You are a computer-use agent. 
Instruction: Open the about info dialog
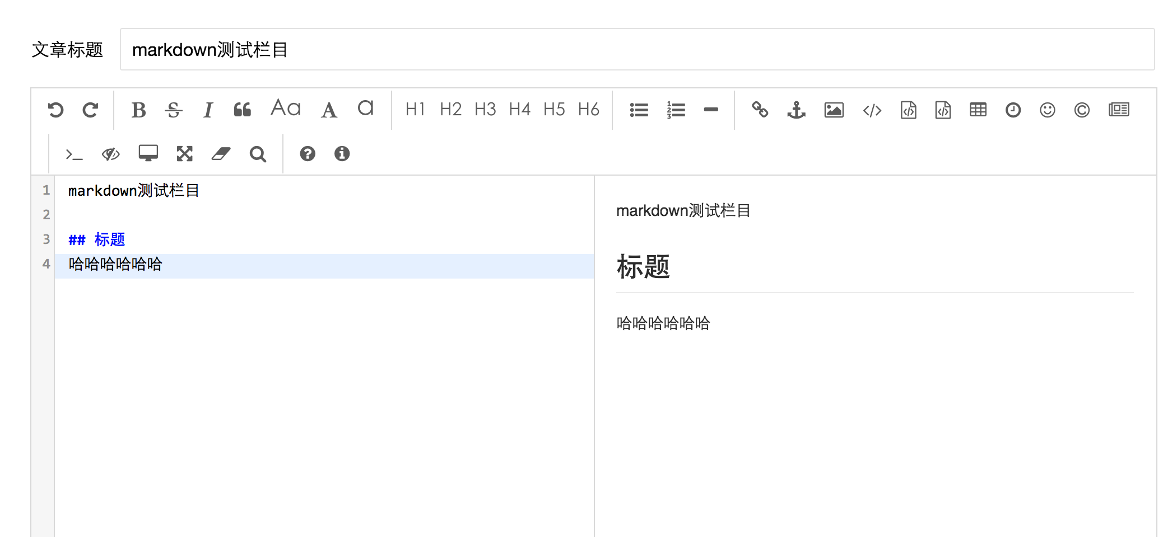click(342, 153)
